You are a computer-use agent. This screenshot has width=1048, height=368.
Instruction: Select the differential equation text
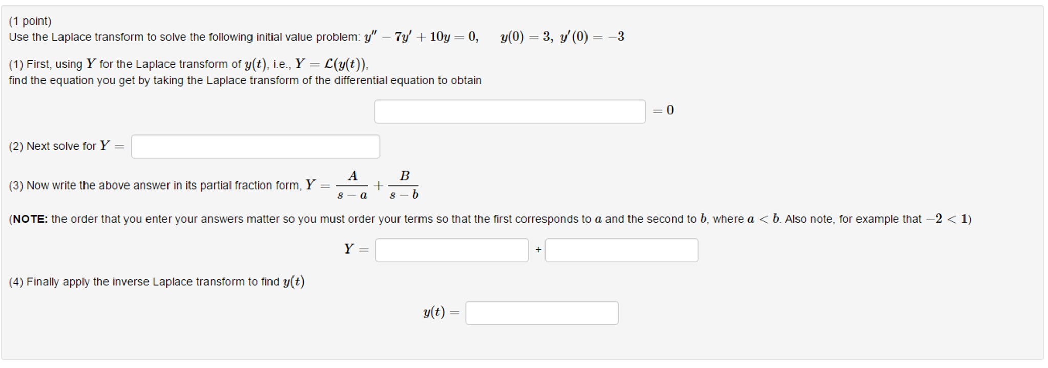point(421,36)
